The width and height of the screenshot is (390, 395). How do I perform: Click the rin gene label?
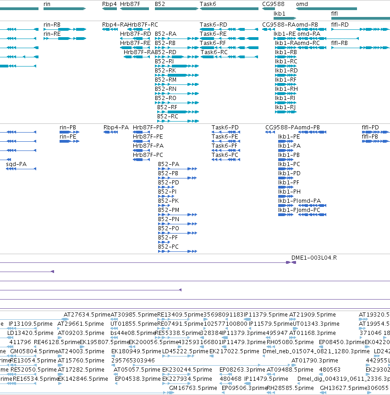[x=47, y=4]
